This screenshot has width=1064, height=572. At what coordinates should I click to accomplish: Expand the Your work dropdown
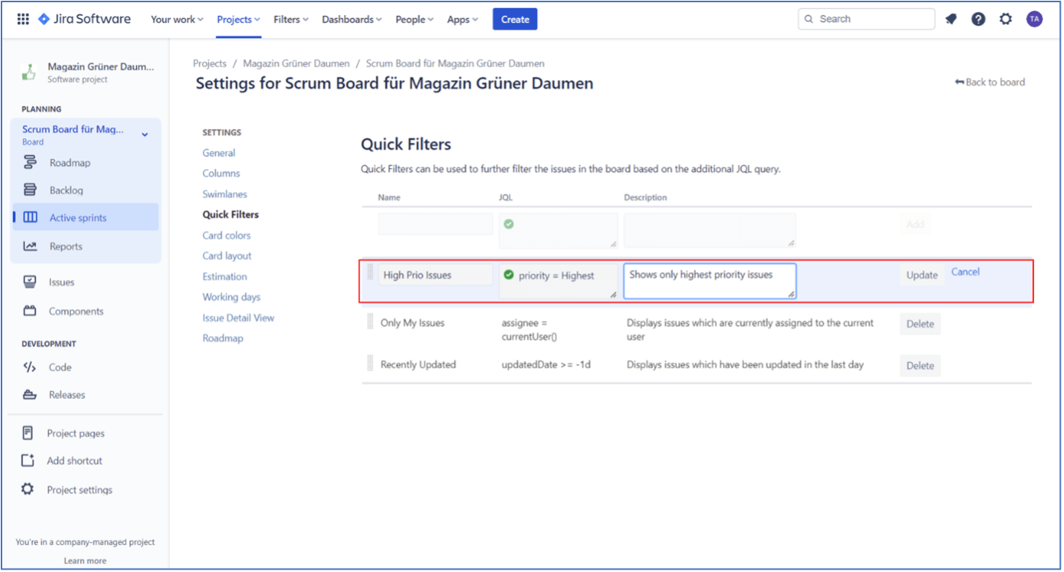pyautogui.click(x=176, y=19)
